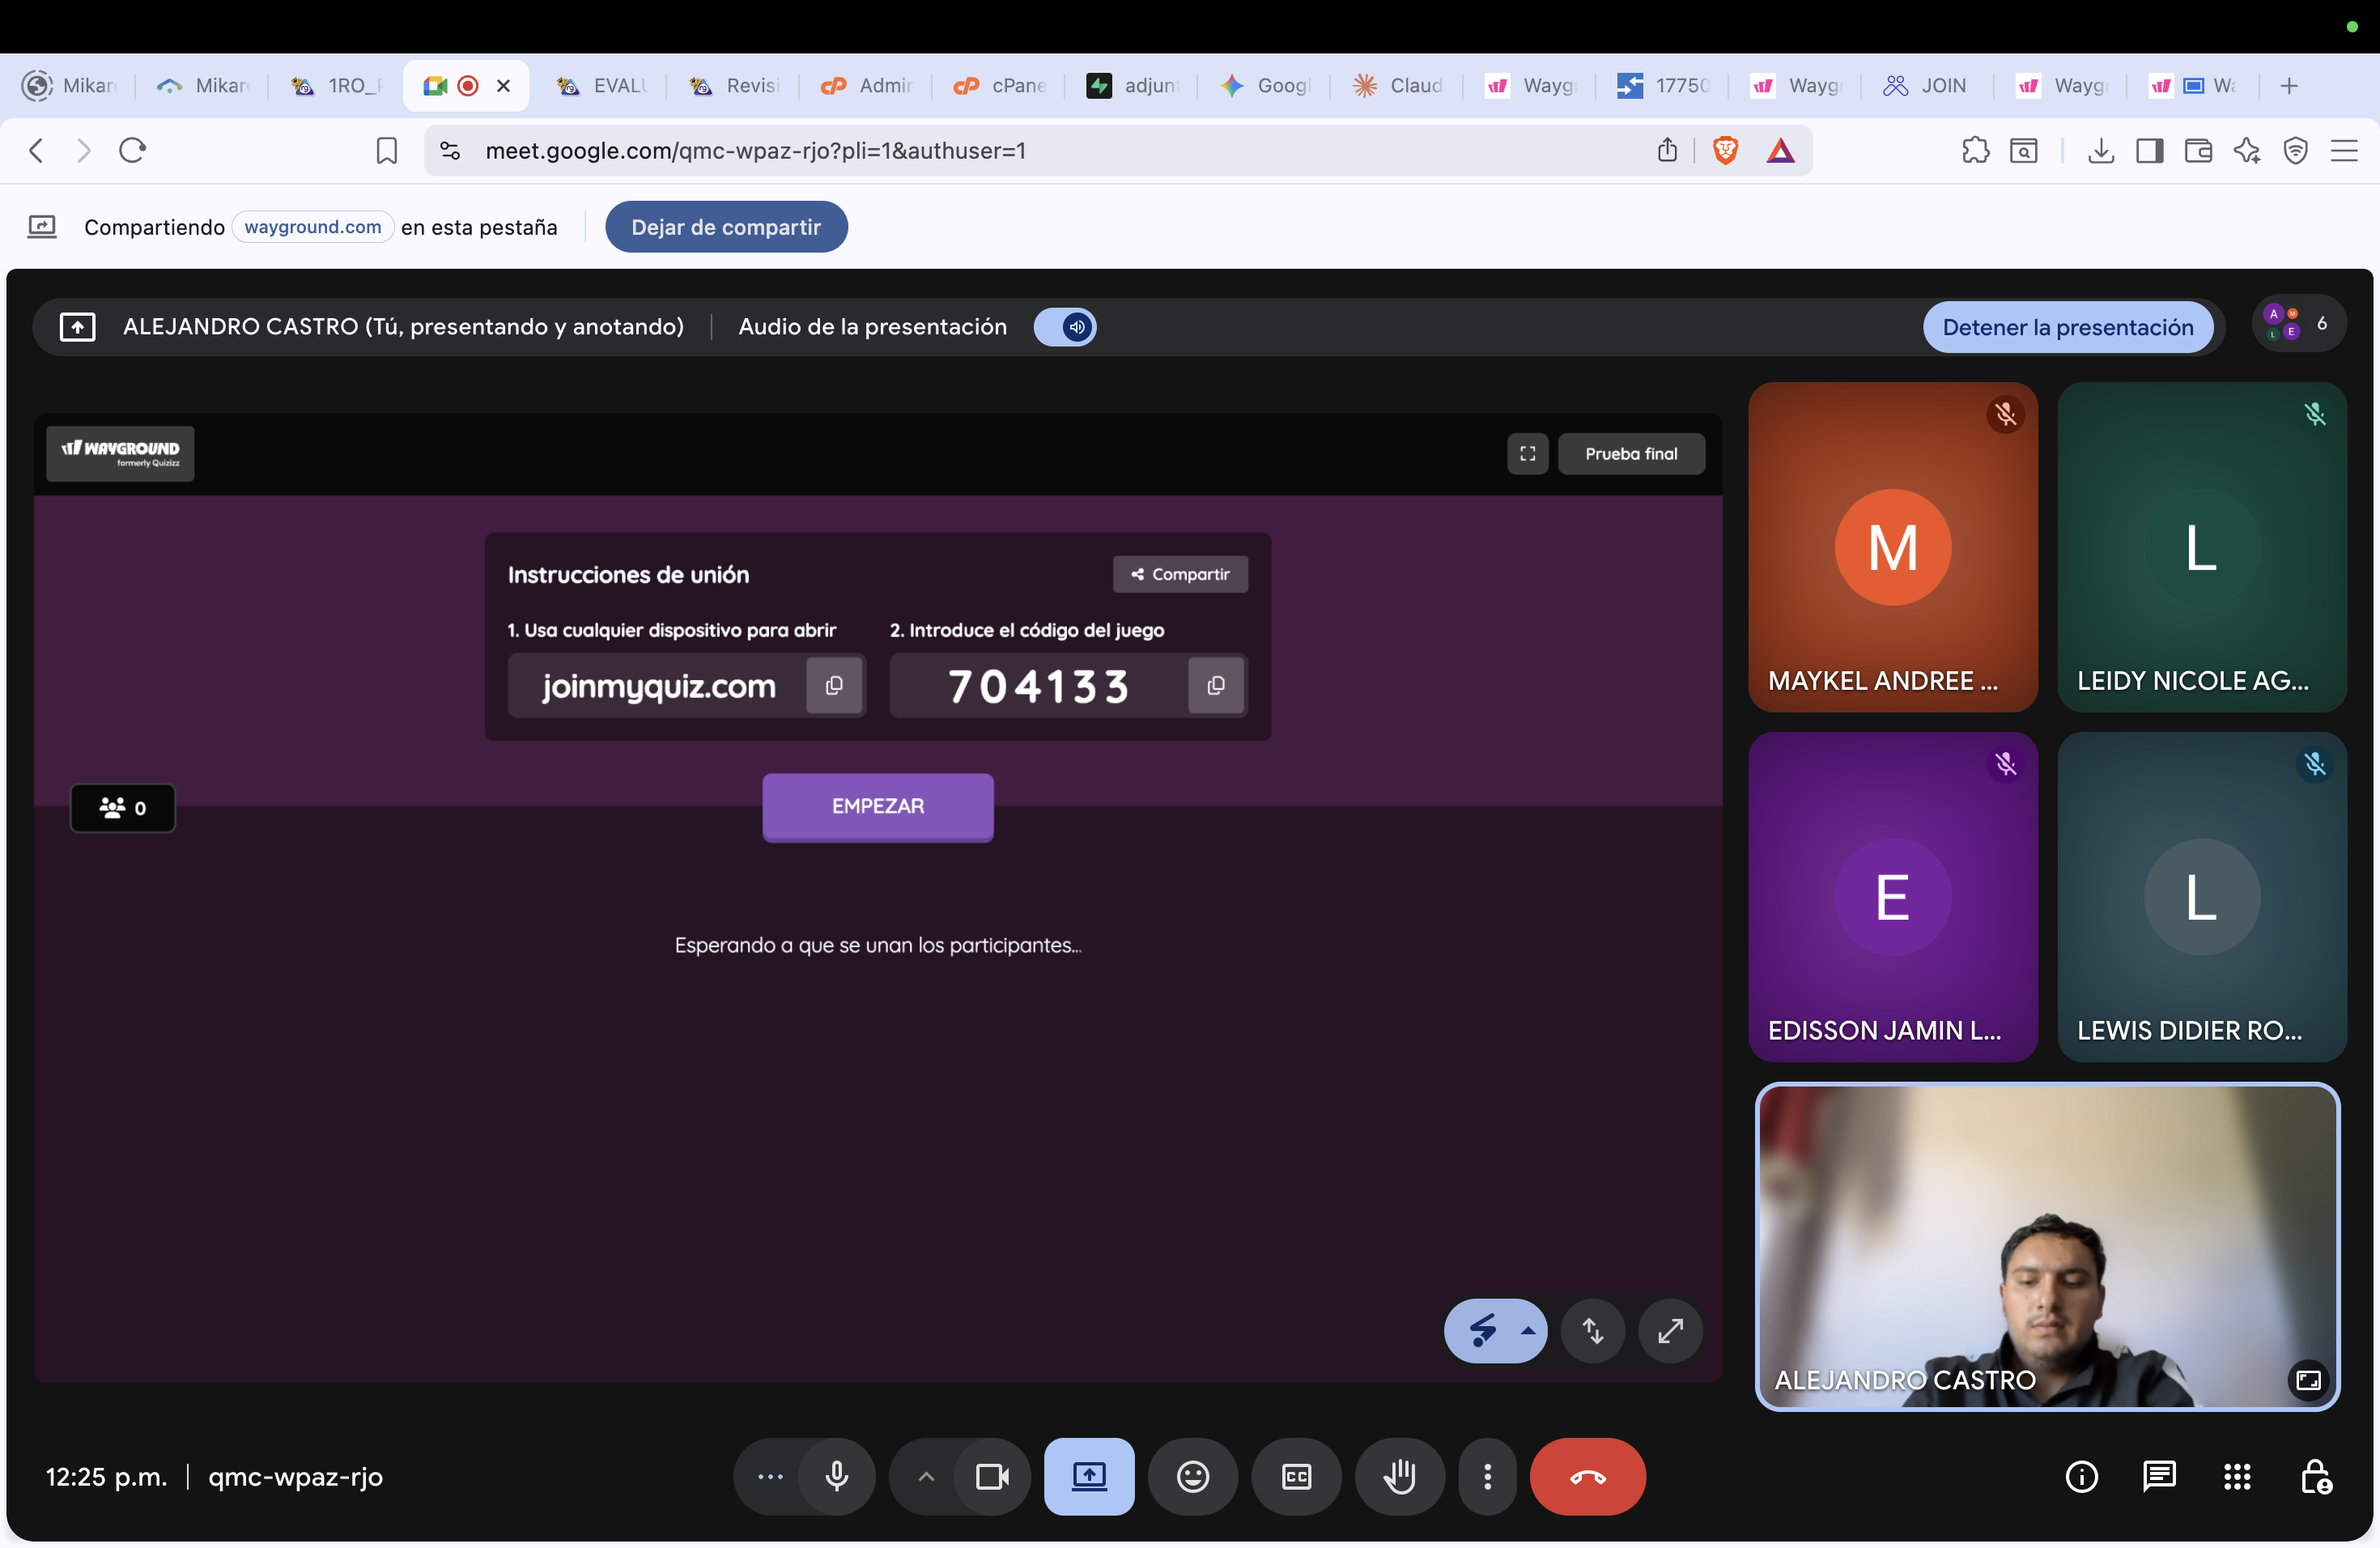Expand annotation tools arrow
Image resolution: width=2380 pixels, height=1548 pixels.
pos(1527,1331)
